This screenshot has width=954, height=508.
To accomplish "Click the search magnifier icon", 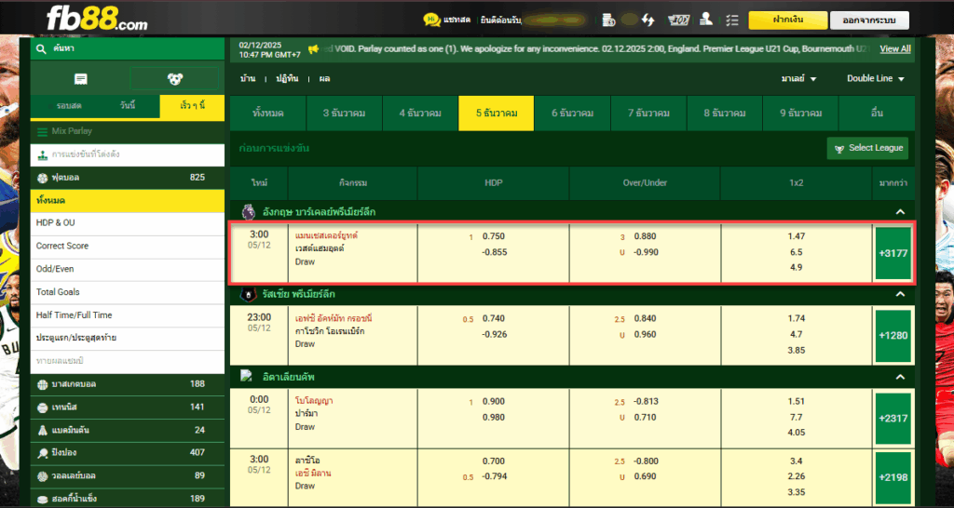I will (41, 48).
